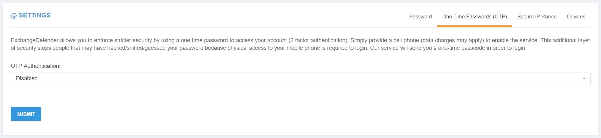Screen dimensions: 601x138
Task: Click the gear icon beside SETTINGS
Action: [14, 16]
